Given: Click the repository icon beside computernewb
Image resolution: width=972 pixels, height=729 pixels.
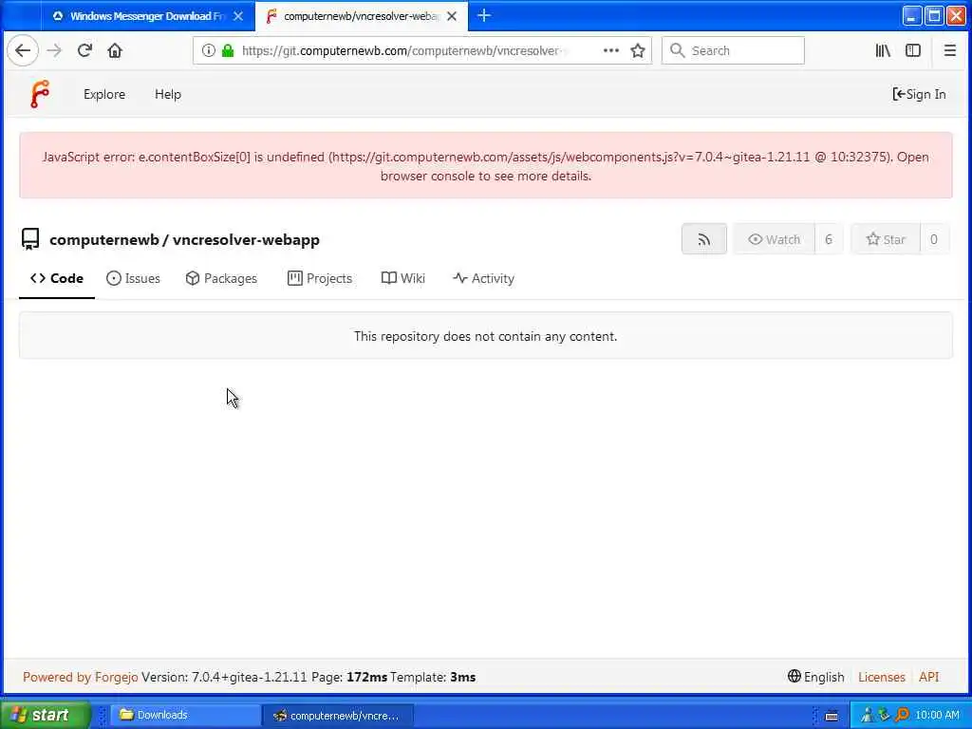Looking at the screenshot, I should pos(30,239).
